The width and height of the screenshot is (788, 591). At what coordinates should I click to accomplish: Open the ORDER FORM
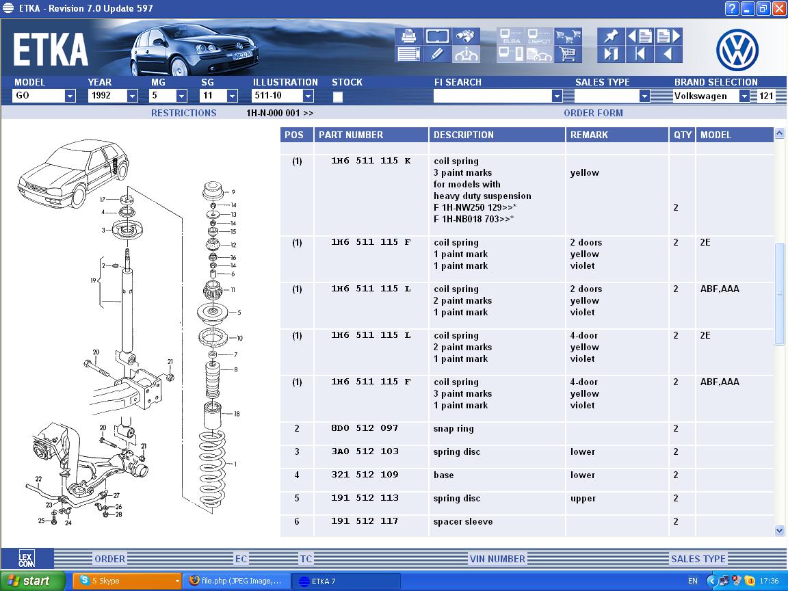click(x=593, y=113)
